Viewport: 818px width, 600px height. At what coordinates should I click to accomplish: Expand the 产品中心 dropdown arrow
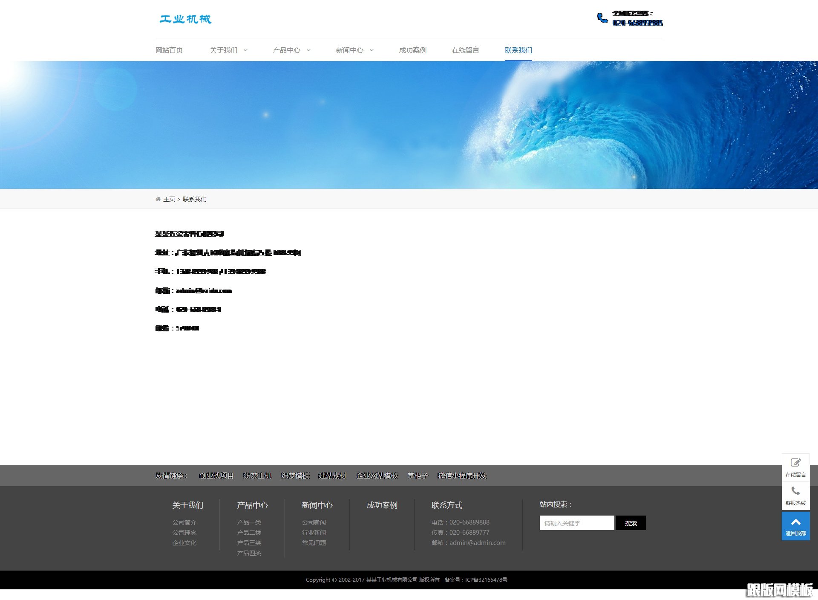[x=308, y=50]
